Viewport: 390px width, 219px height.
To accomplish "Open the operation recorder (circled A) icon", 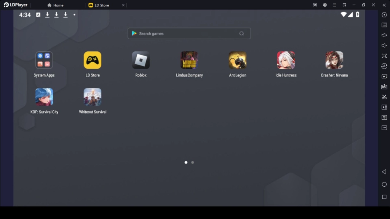I will click(384, 66).
